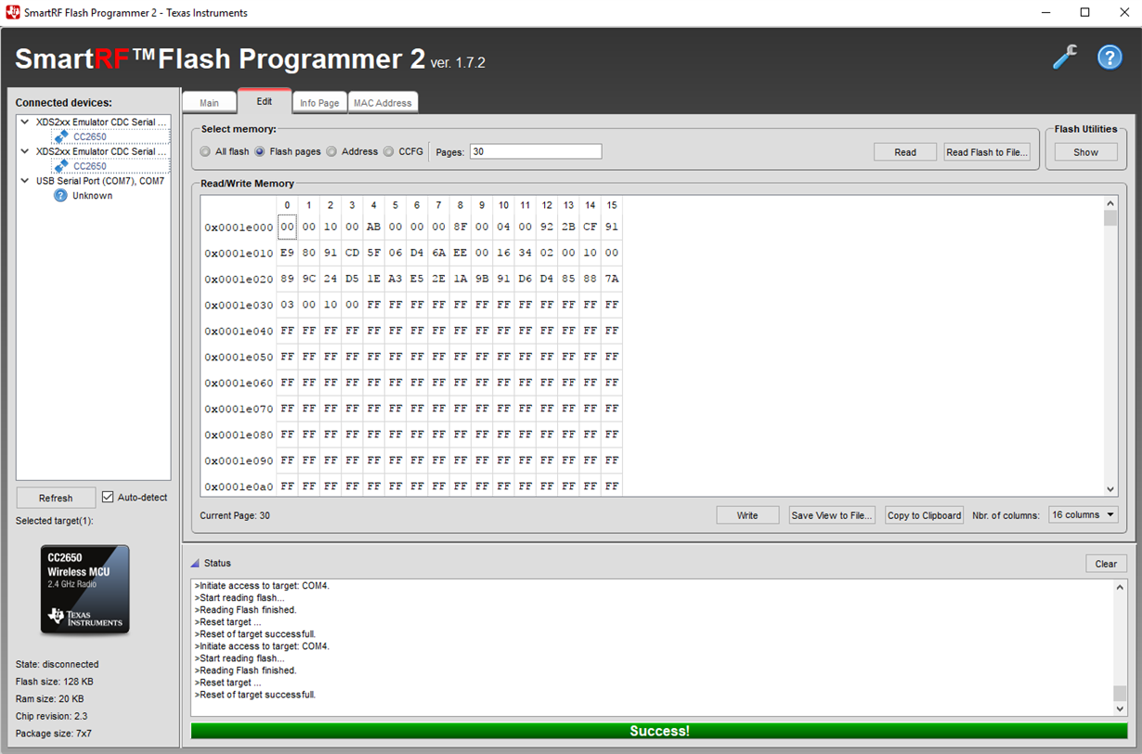Viewport: 1142px width, 754px height.
Task: Switch to the Main tab
Action: click(209, 103)
